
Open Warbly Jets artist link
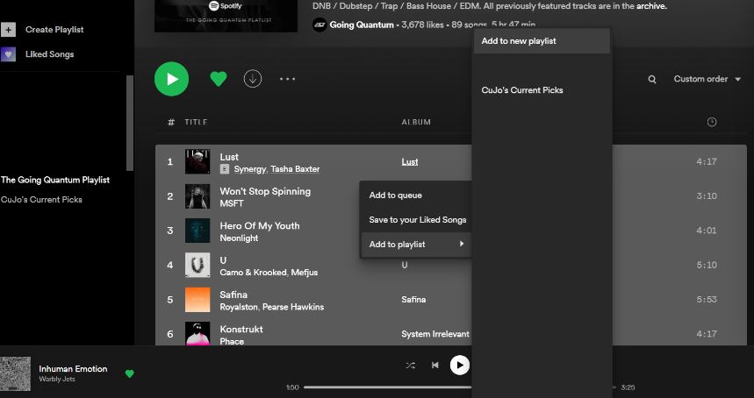[x=57, y=380]
